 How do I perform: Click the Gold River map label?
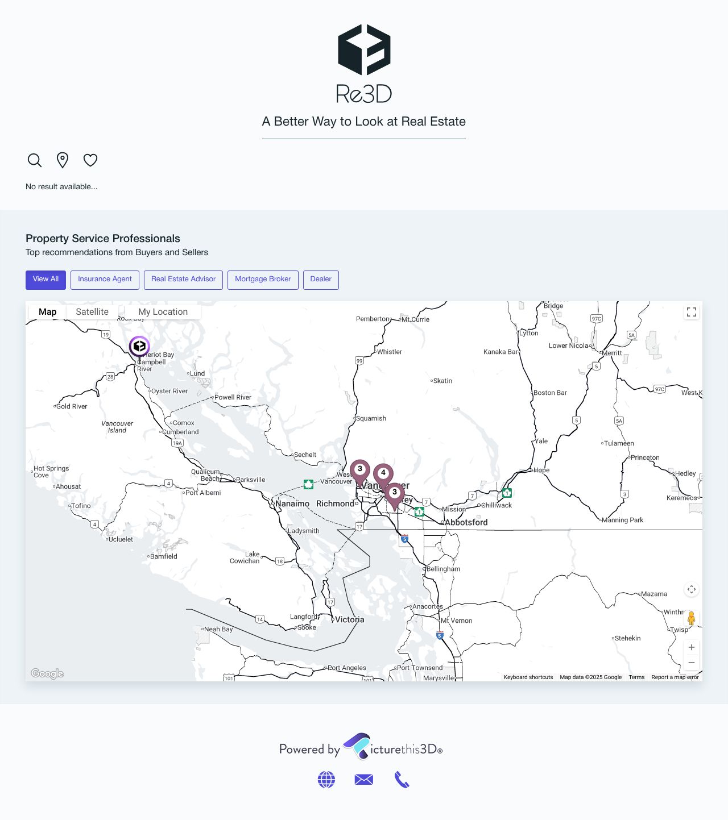pos(72,406)
